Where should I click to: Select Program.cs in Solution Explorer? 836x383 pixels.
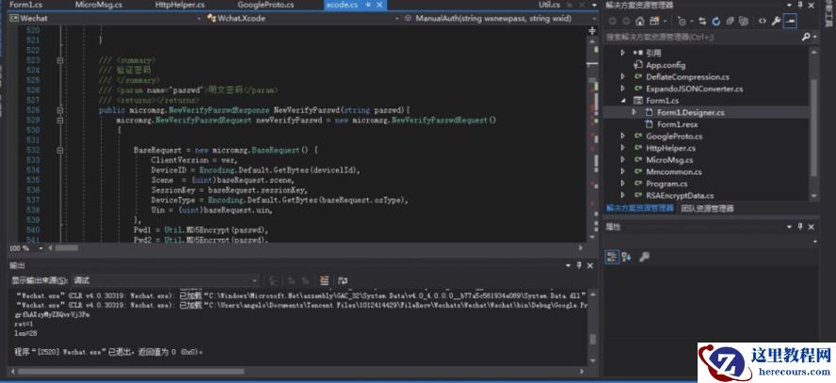[x=667, y=184]
